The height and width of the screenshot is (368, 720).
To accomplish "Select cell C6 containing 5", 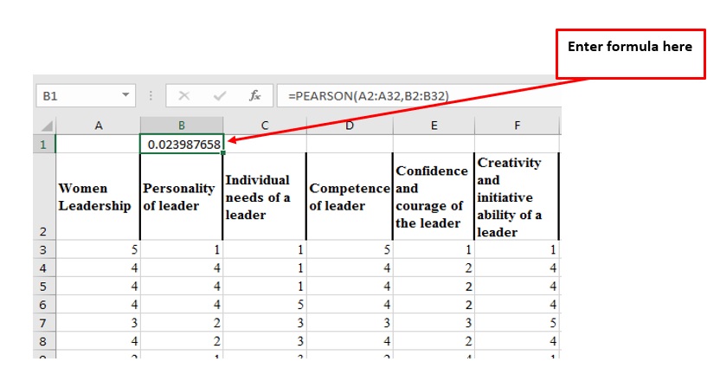I will [265, 305].
